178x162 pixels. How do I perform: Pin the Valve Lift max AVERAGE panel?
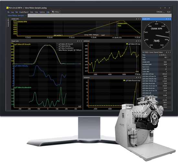(x=136, y=41)
